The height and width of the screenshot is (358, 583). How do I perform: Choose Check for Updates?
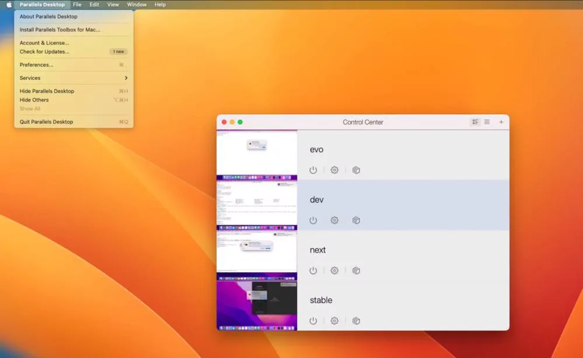click(x=74, y=52)
